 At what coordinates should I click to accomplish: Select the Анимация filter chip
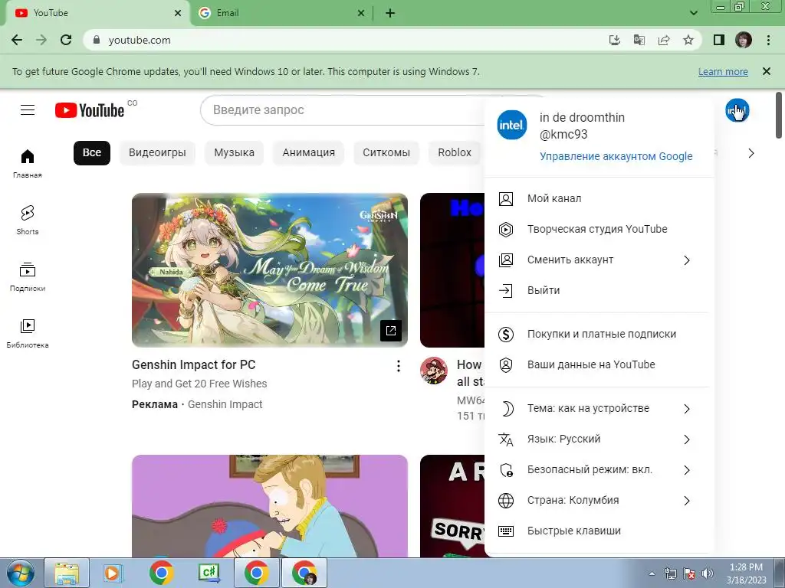pos(308,152)
